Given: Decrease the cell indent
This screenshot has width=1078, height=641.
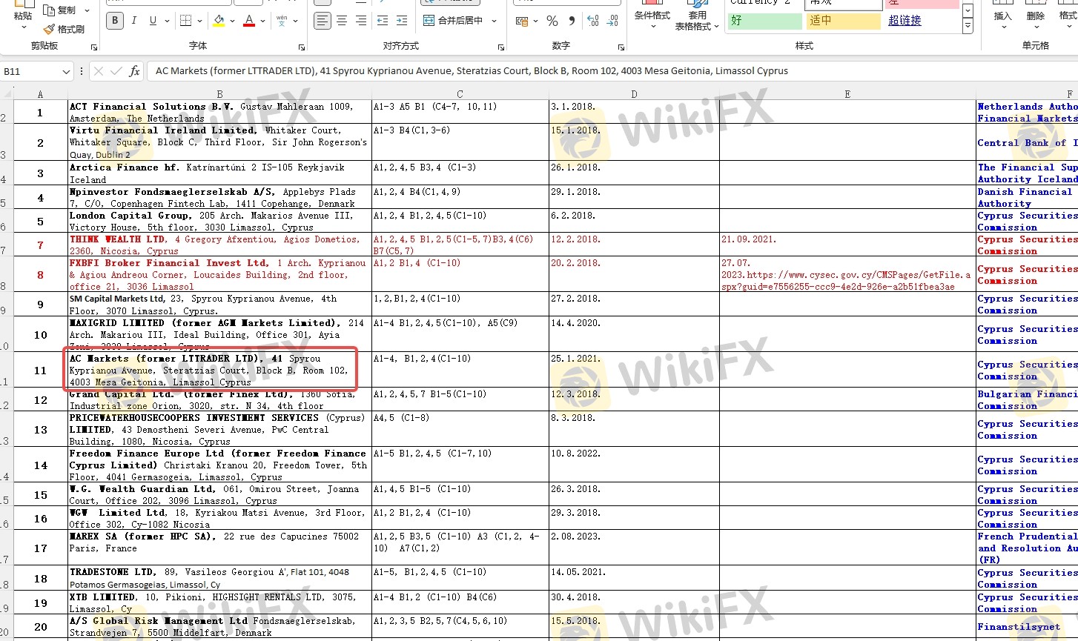Looking at the screenshot, I should pos(383,21).
